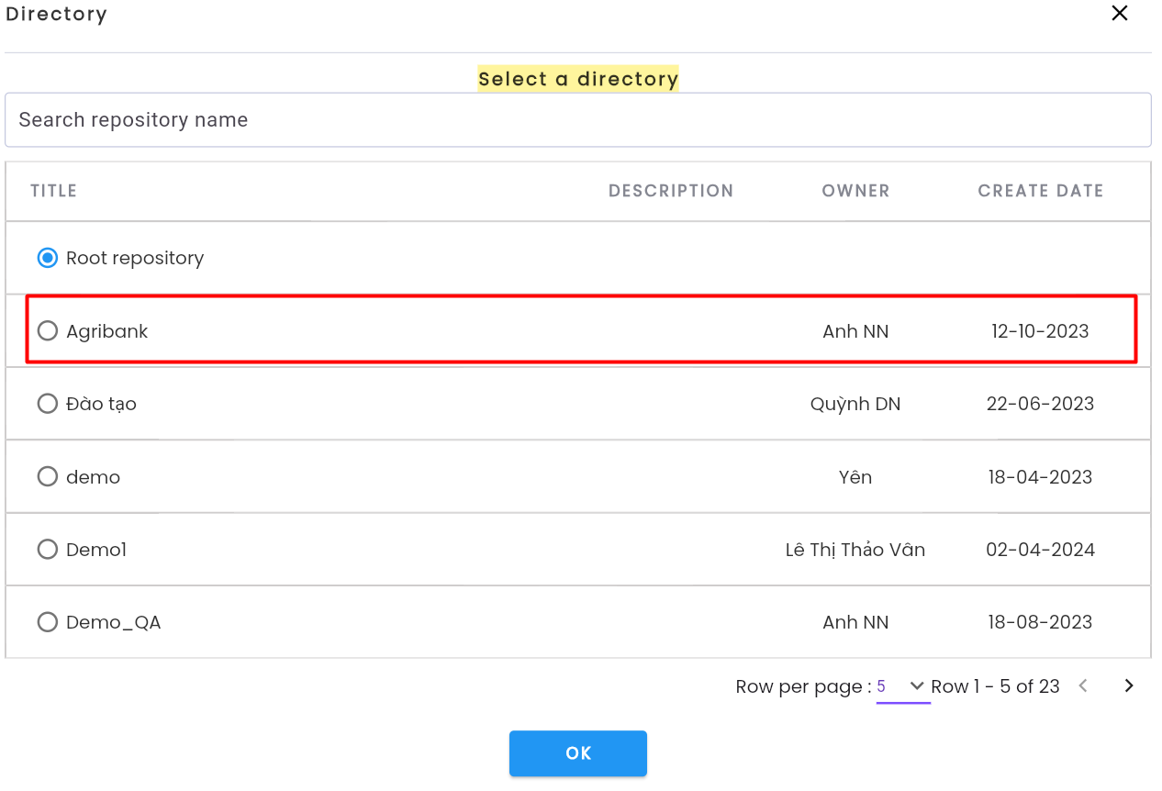Close the Directory dialog
This screenshot has height=791, width=1162.
[x=1120, y=14]
